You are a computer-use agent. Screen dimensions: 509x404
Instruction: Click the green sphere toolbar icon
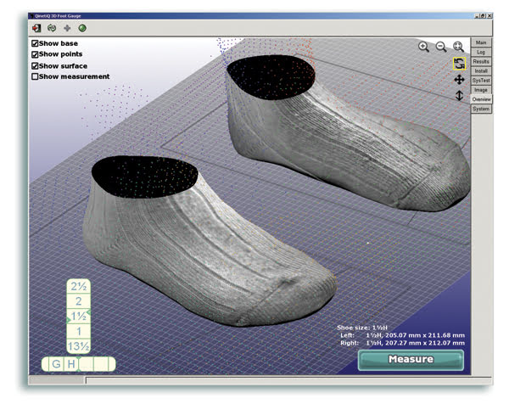(x=82, y=28)
